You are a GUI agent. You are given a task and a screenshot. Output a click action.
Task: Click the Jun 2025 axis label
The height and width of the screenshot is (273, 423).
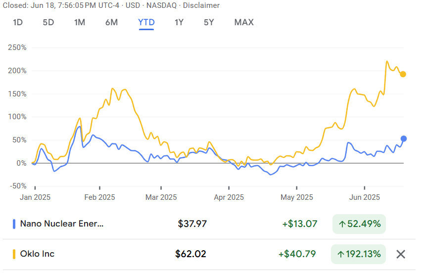(365, 197)
